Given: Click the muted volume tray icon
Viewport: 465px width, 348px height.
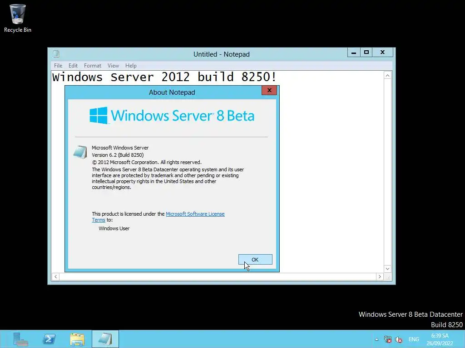Looking at the screenshot, I should click(399, 339).
